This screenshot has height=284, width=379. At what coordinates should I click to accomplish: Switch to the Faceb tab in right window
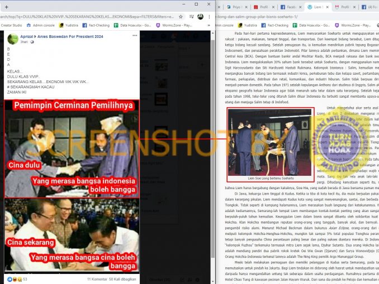pyautogui.click(x=288, y=7)
